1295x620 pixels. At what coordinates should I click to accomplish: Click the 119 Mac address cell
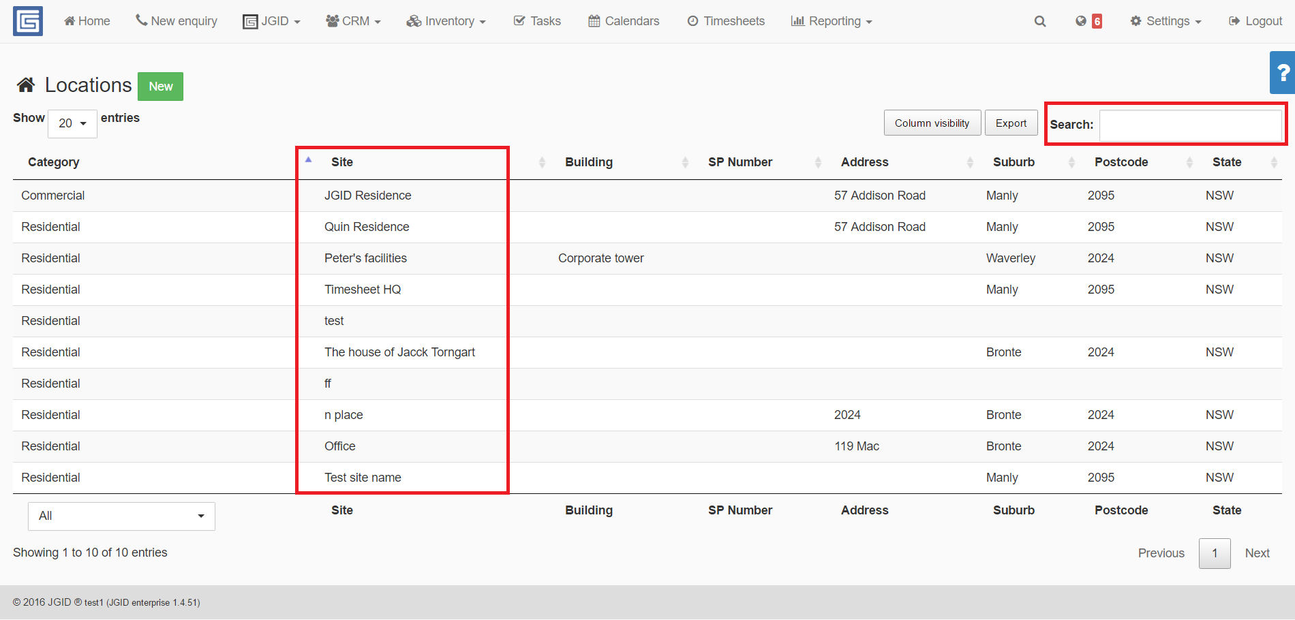(857, 446)
